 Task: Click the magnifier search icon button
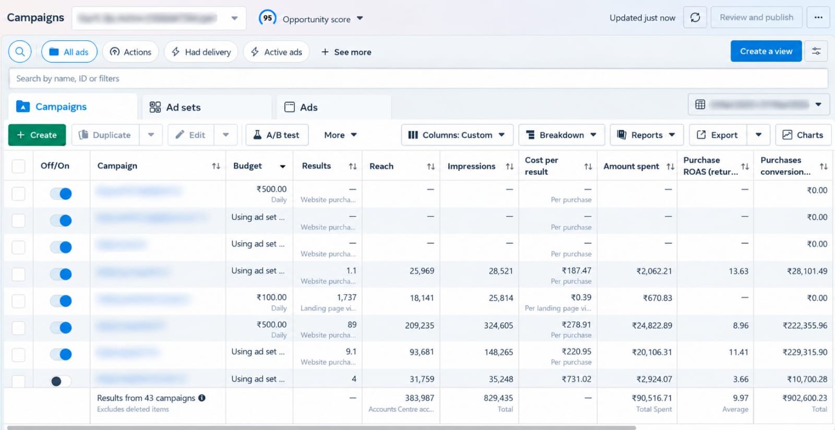coord(20,52)
